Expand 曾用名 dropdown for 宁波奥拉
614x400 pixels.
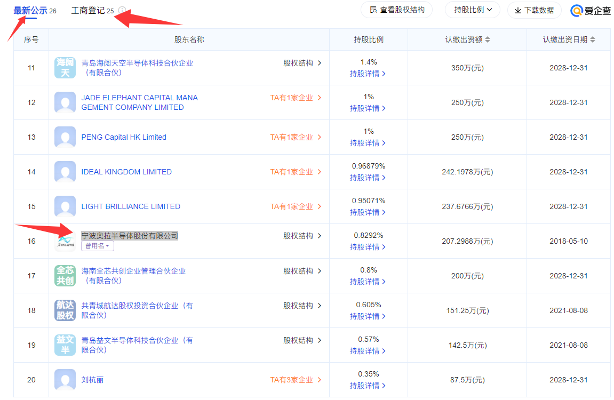[x=98, y=246]
